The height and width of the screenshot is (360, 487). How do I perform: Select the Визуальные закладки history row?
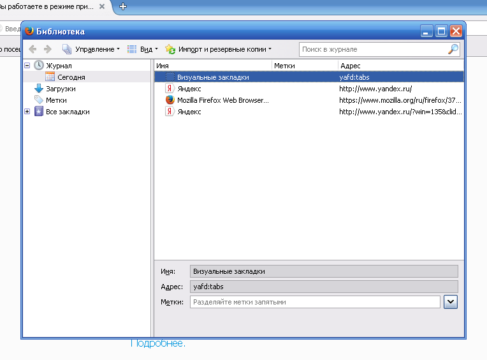click(309, 77)
